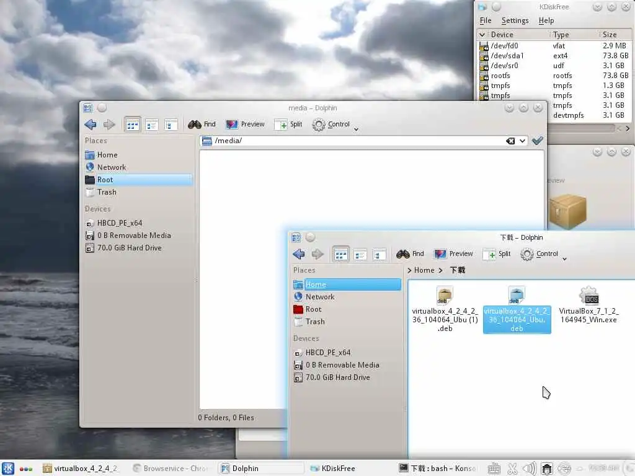The width and height of the screenshot is (635, 476).
Task: Sort KDiskFree by Type column
Action: pos(575,35)
